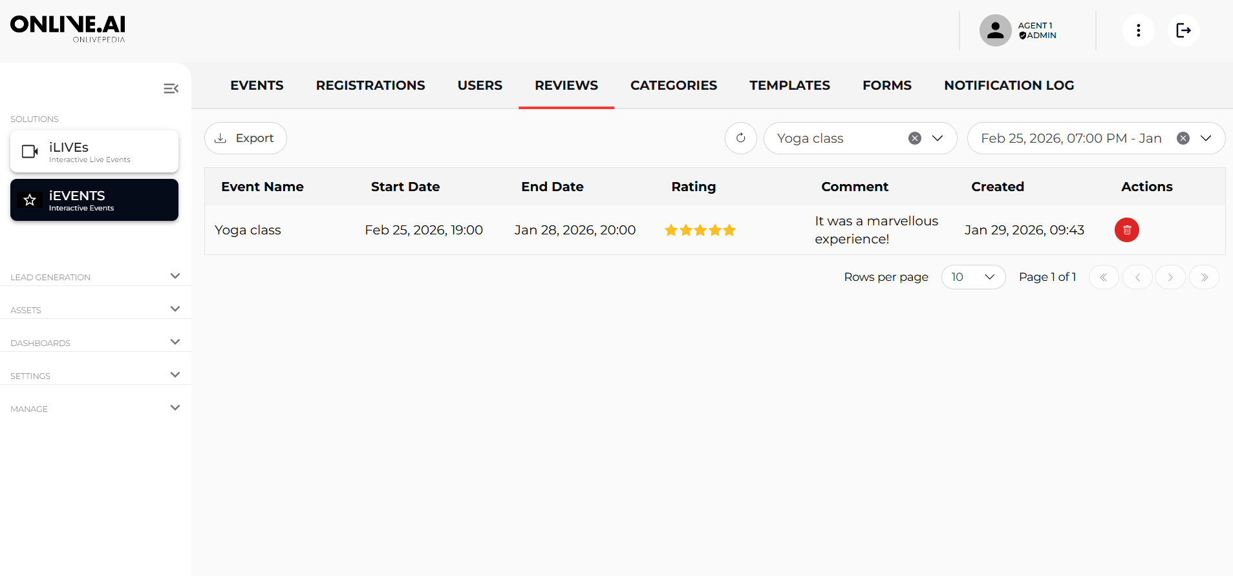Clear the date range filter
Screen dimensions: 1233x576
(1183, 138)
